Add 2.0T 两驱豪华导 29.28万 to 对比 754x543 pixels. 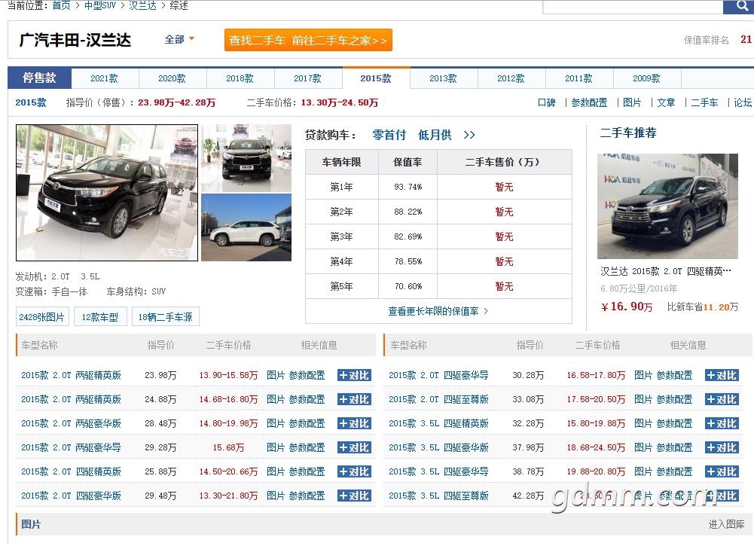click(x=354, y=447)
